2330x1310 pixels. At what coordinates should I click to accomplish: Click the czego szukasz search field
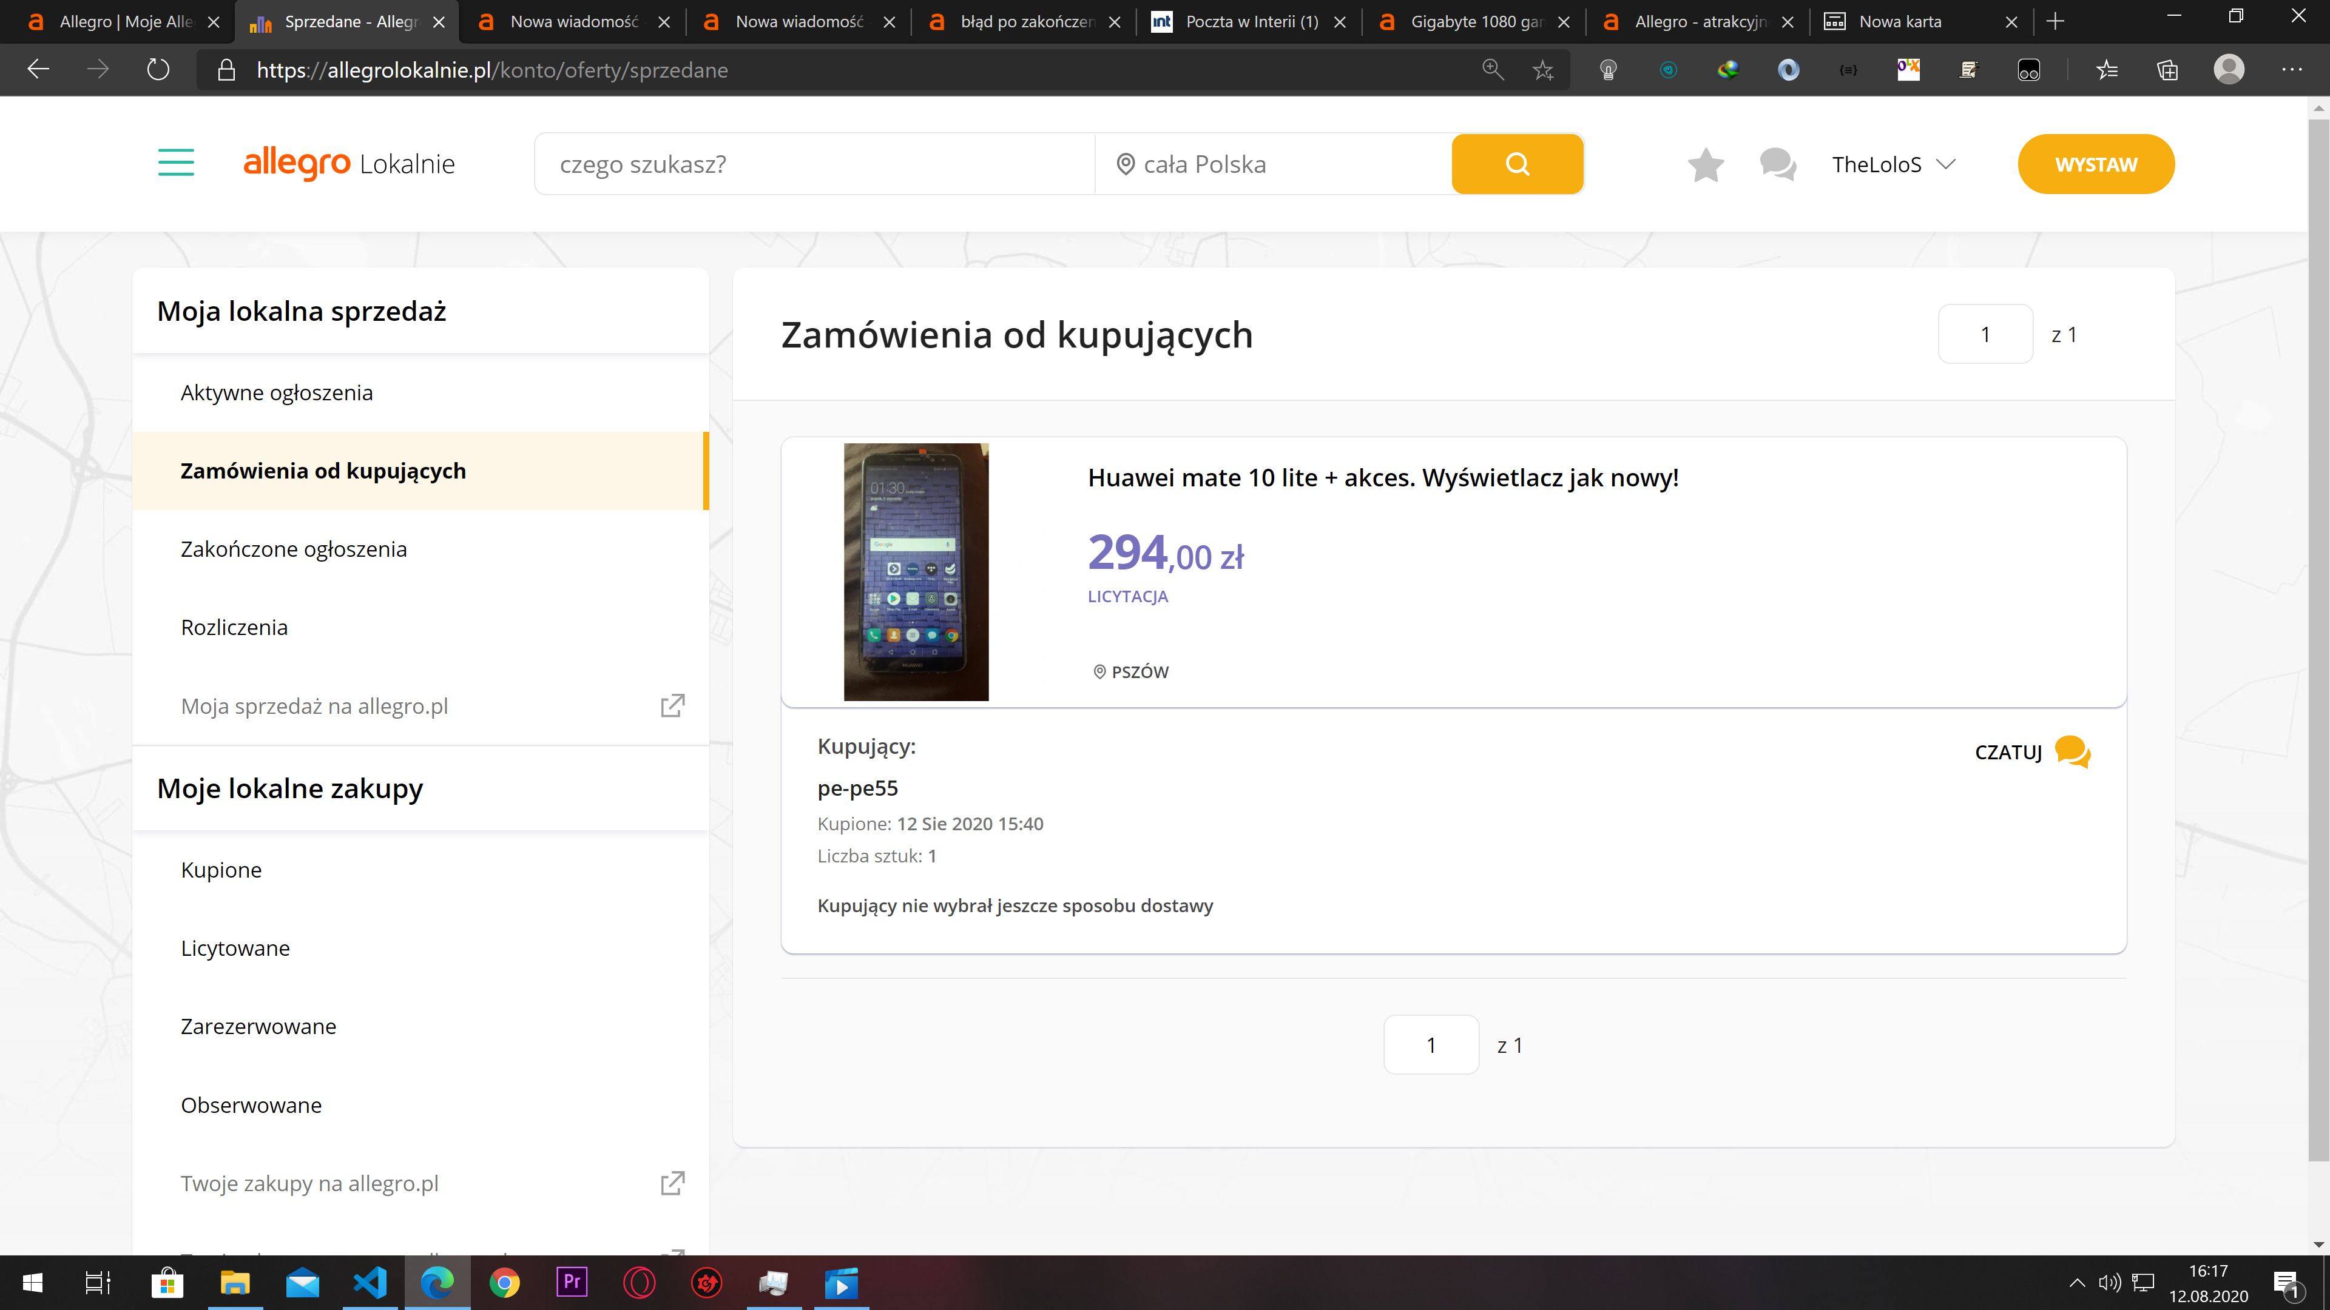click(814, 164)
